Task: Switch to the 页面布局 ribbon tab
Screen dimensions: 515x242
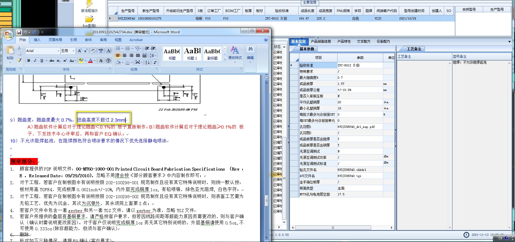Action: [x=55, y=40]
